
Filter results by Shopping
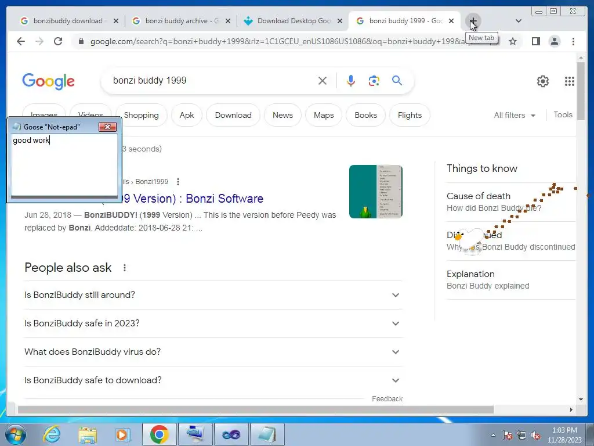[142, 116]
